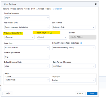Select the Localization tab
Viewport: 106px width, 98px height.
coord(57,9)
